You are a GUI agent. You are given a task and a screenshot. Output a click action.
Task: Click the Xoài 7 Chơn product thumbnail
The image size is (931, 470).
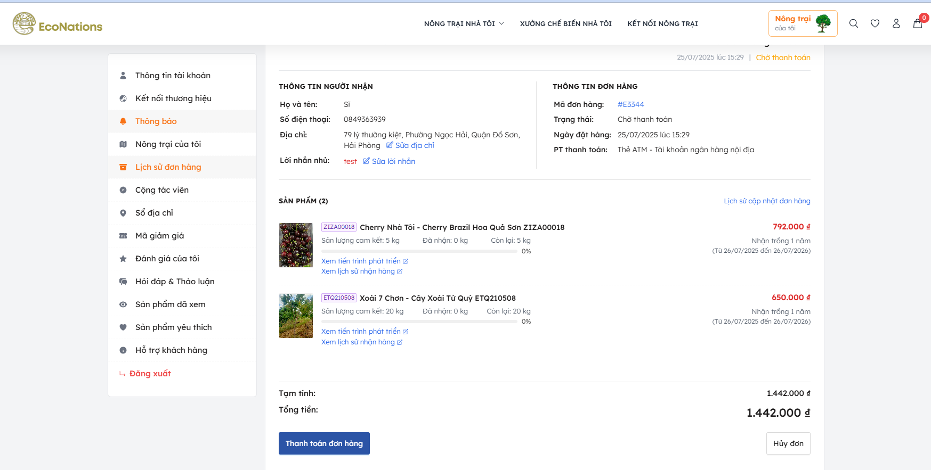pos(296,316)
